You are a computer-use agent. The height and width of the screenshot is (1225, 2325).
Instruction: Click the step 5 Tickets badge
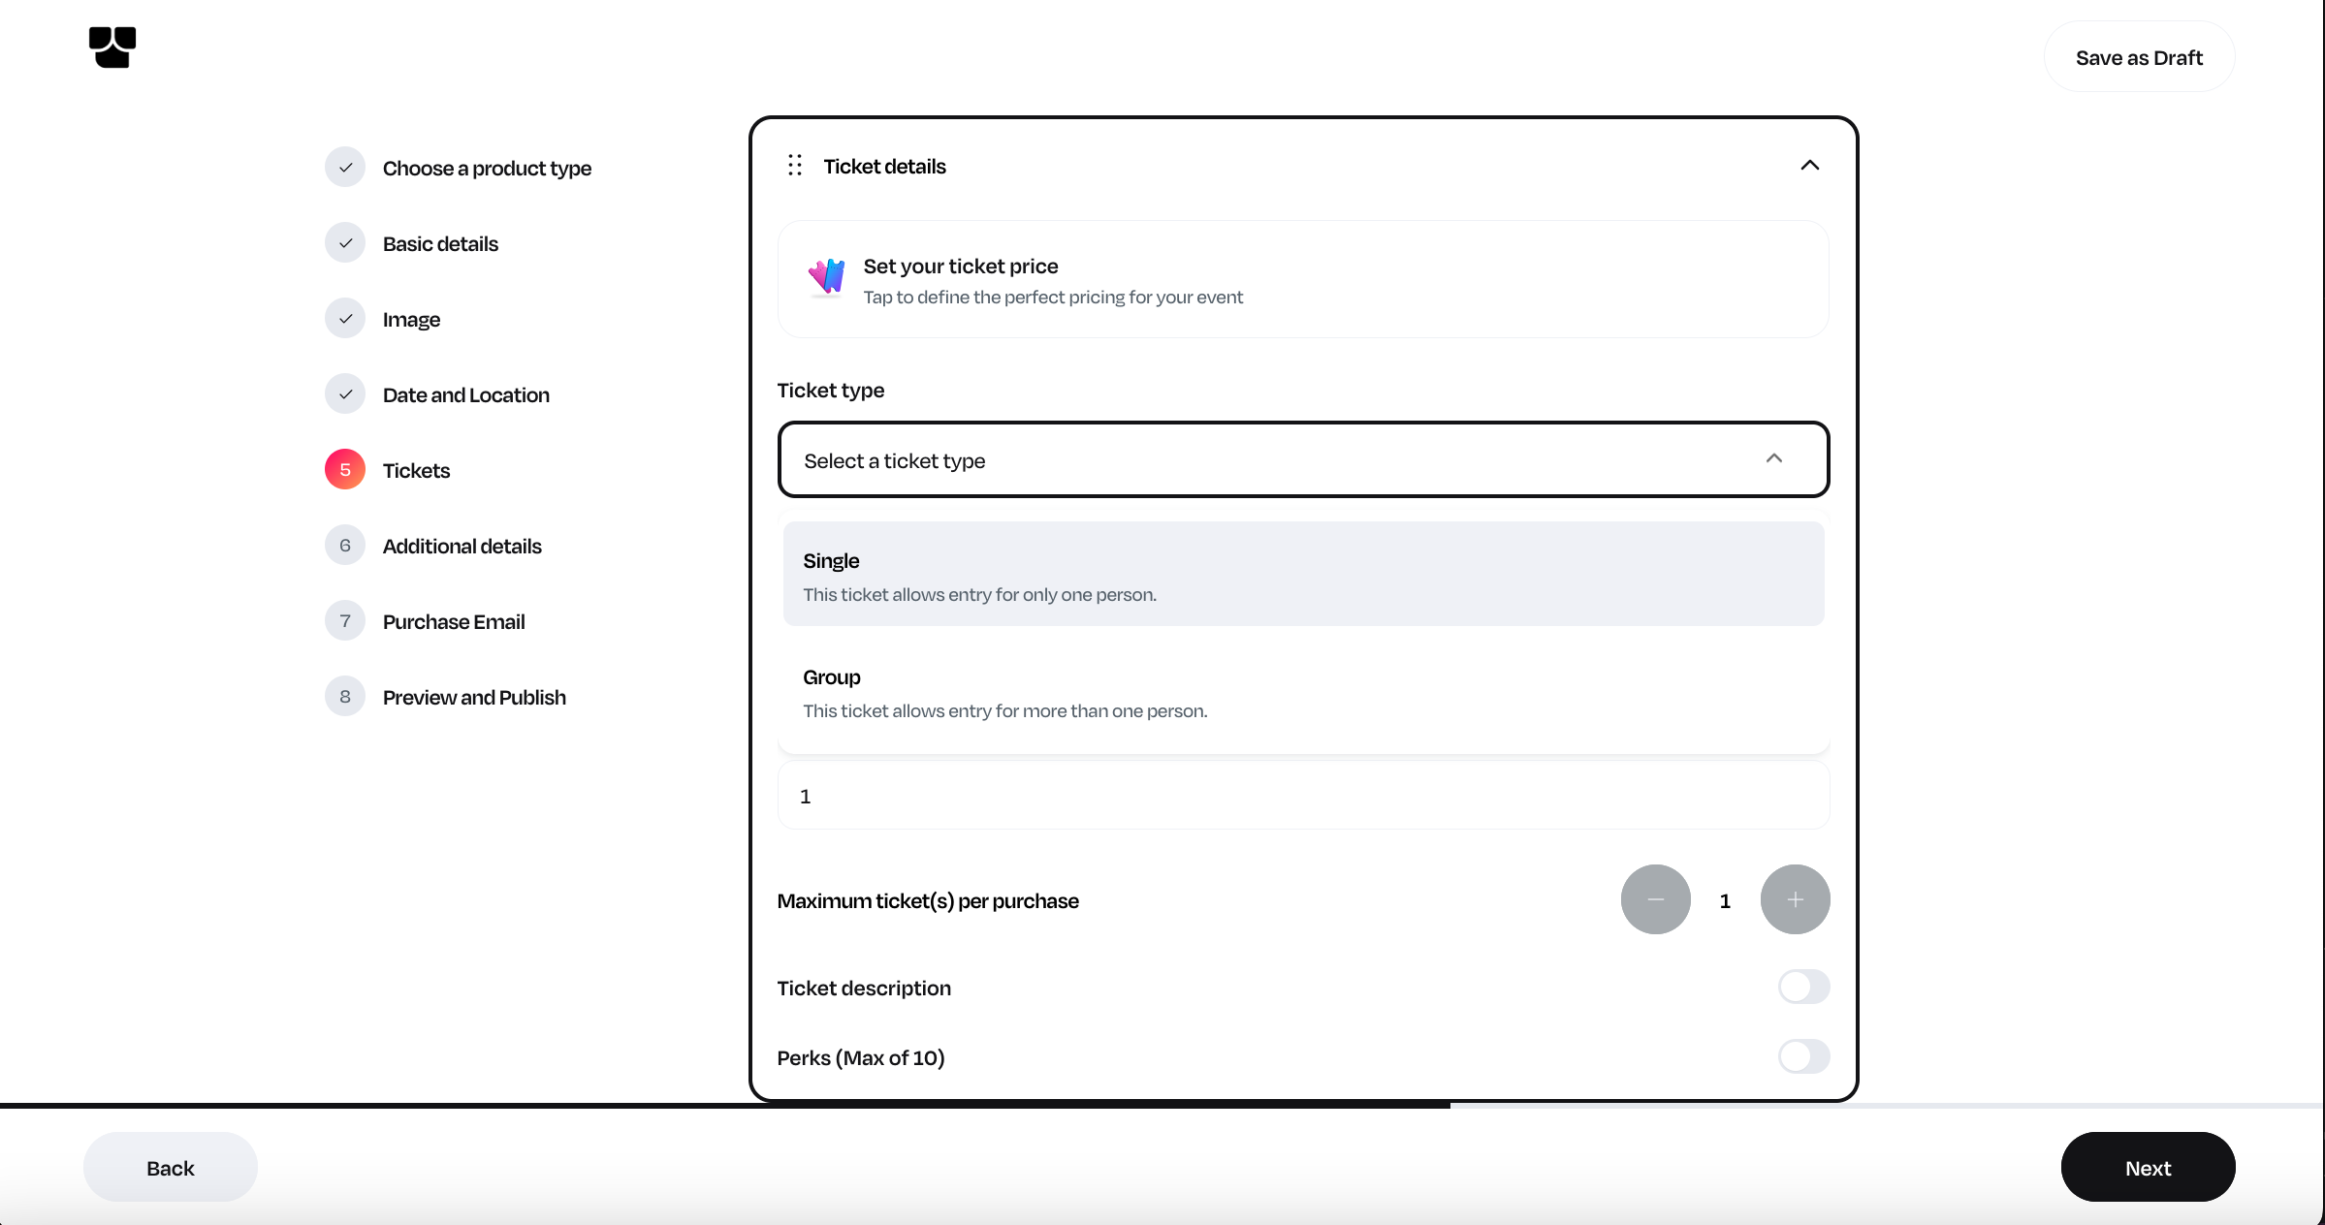[345, 470]
